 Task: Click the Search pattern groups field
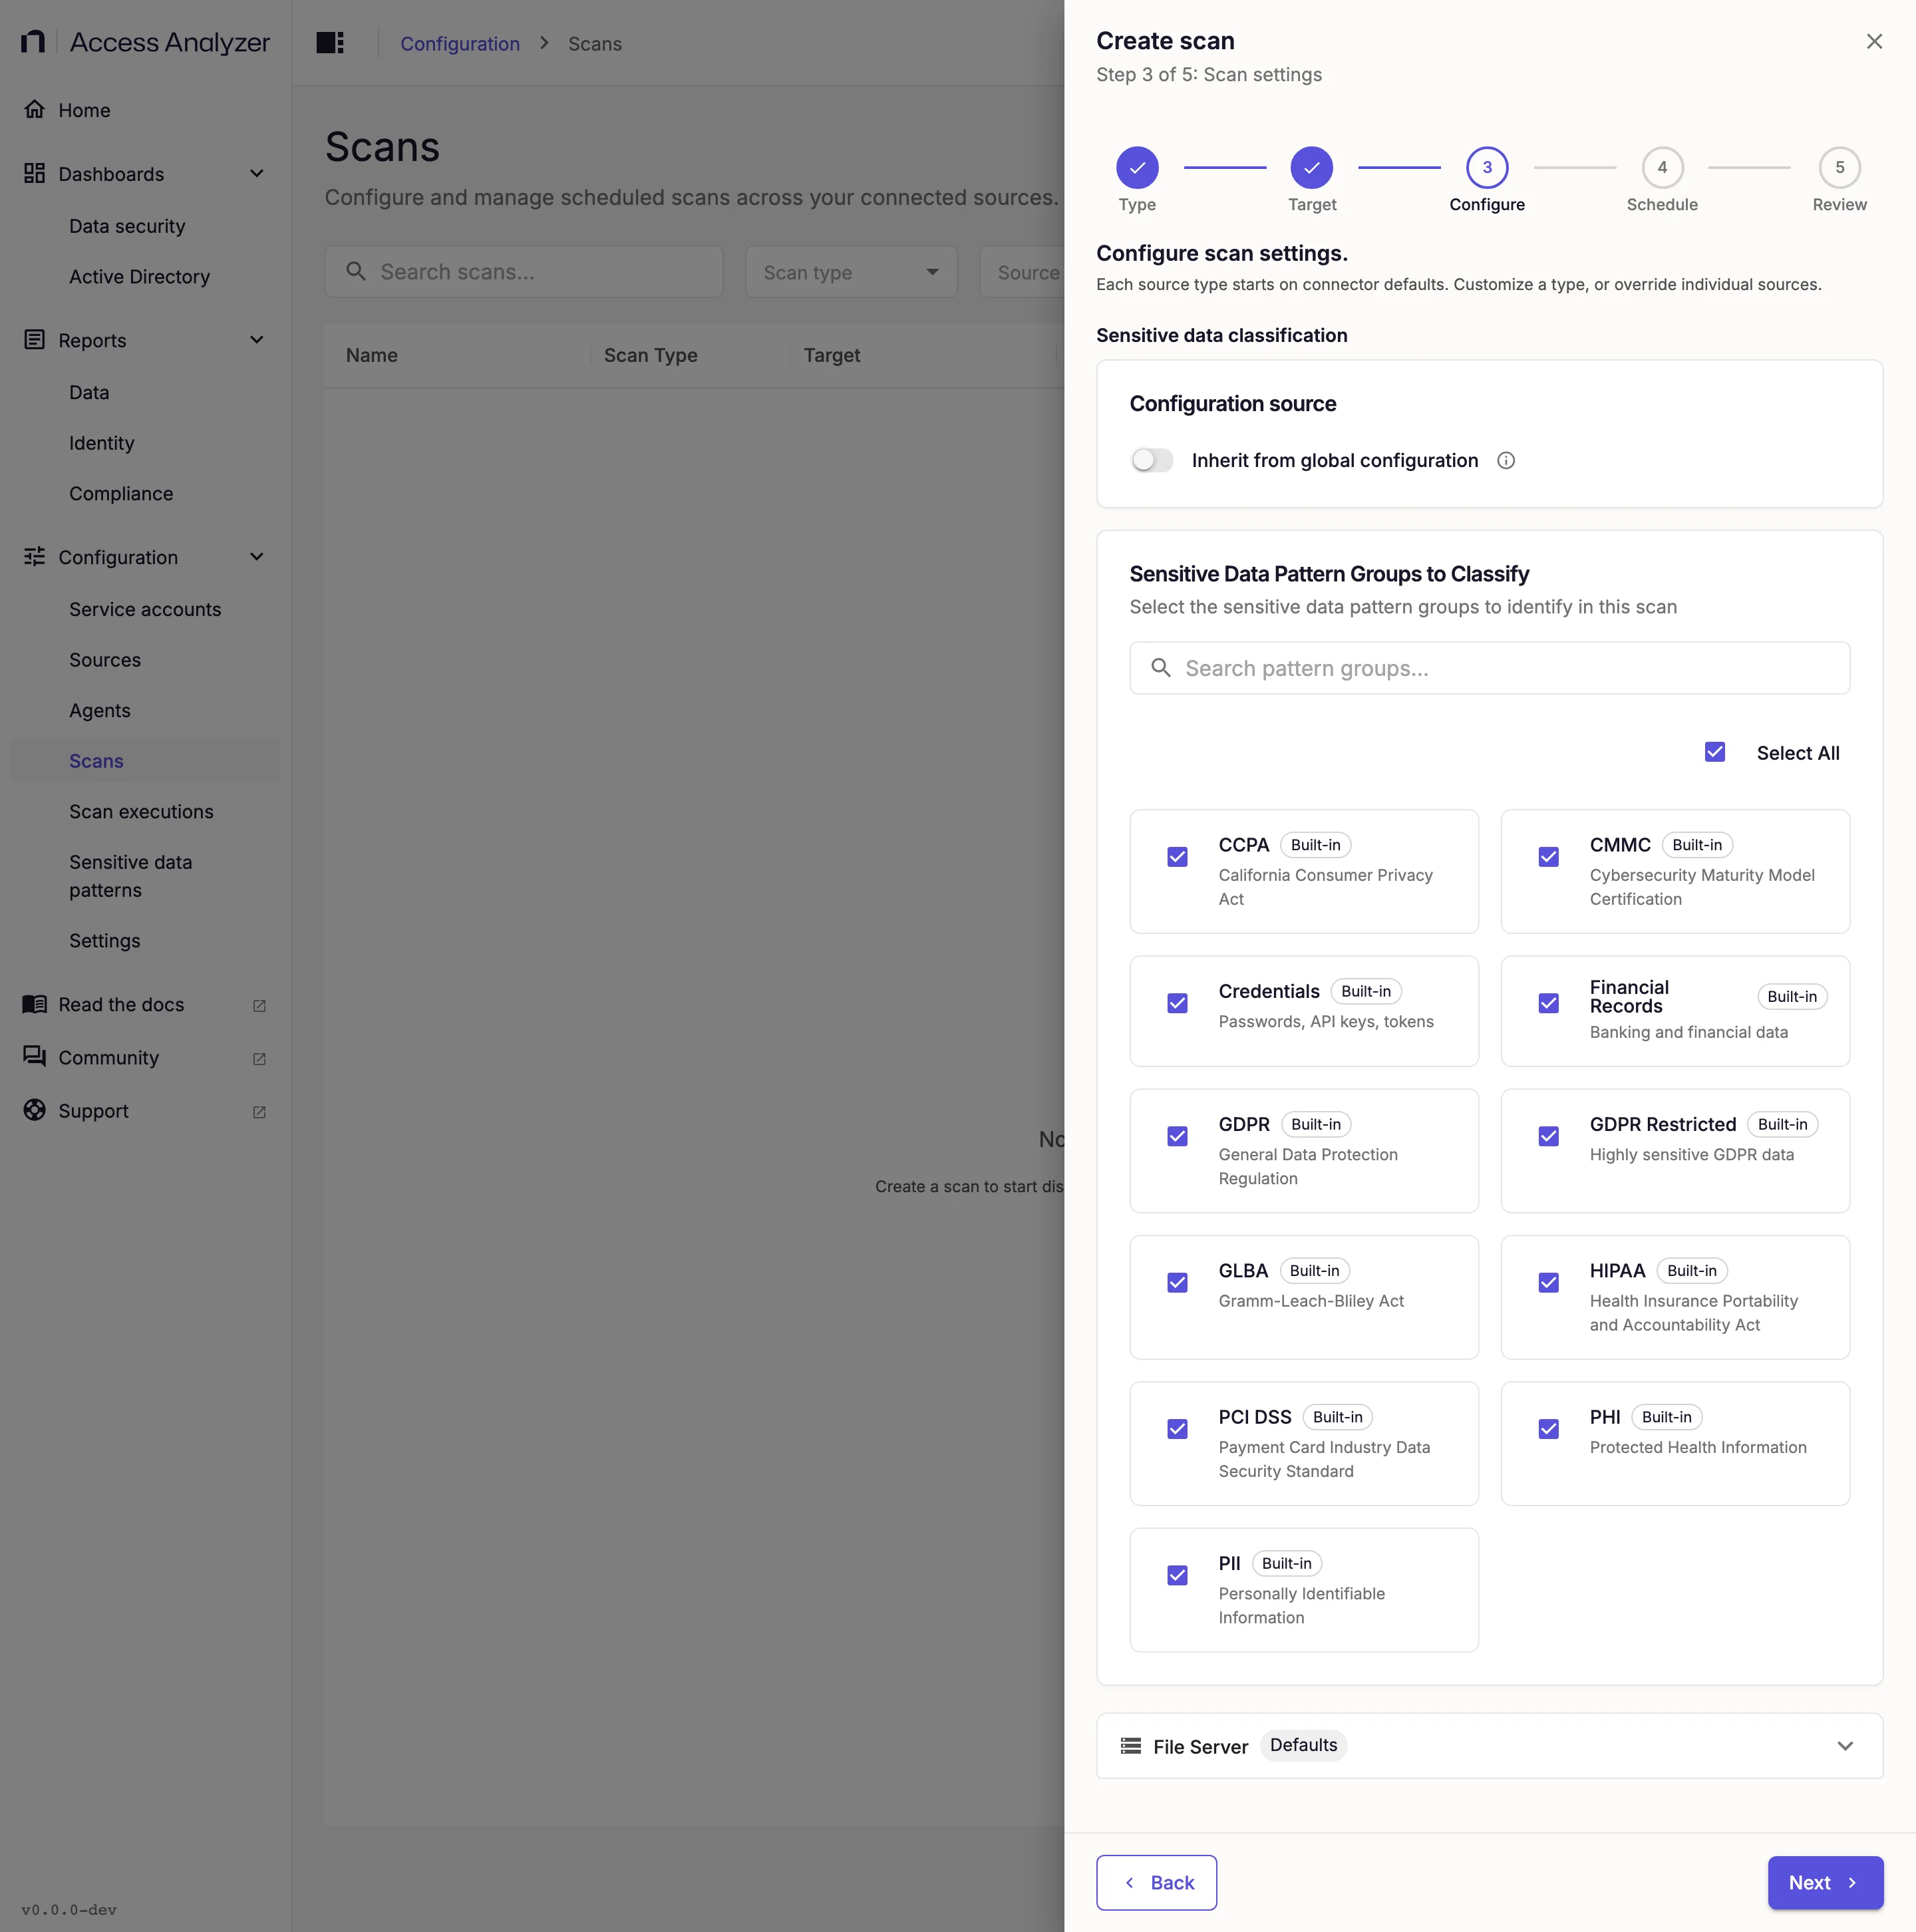pos(1490,668)
